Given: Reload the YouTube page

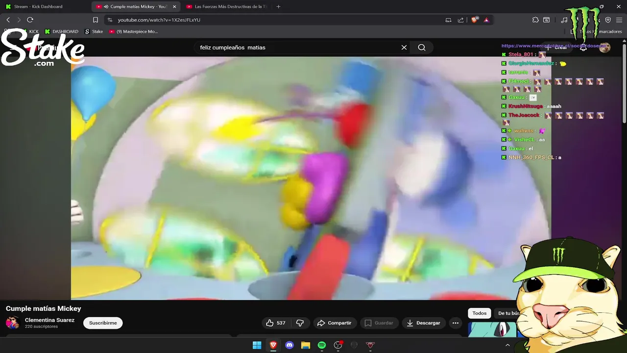Looking at the screenshot, I should (x=30, y=20).
